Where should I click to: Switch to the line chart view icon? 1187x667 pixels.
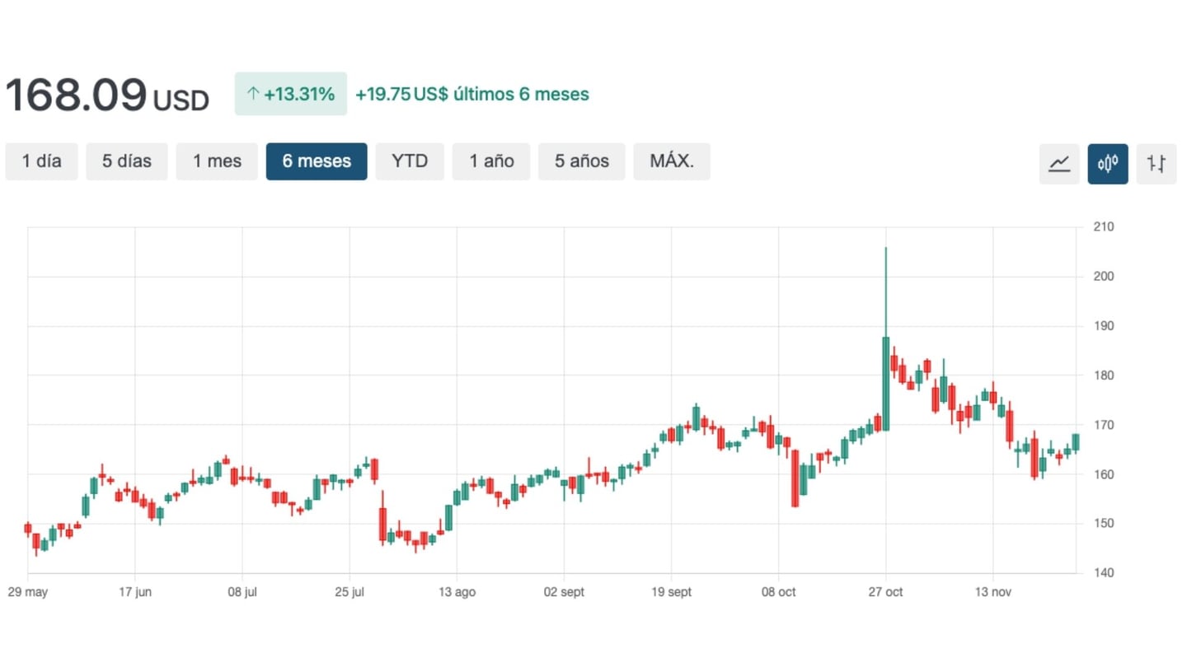[x=1059, y=163]
